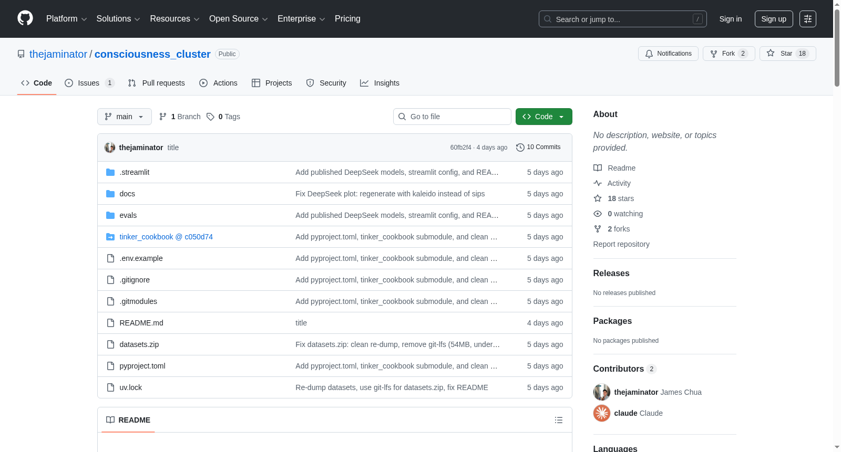Click the claude contributor avatar
841x452 pixels.
[602, 413]
